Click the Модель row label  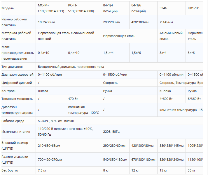pos(18,8)
